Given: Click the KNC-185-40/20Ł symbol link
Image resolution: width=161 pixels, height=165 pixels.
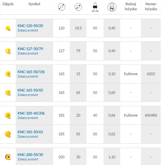Looking at the screenshot, I should click(x=31, y=113).
